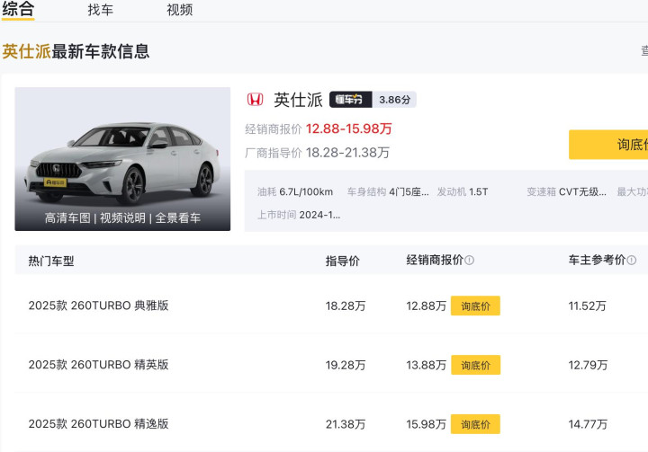648x452 pixels.
Task: Select the 2025款 260TURBO 精逸版 model
Action: pos(98,424)
